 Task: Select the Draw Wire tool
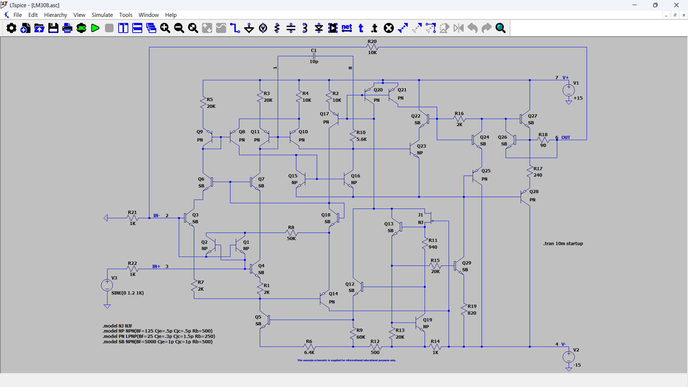(235, 28)
